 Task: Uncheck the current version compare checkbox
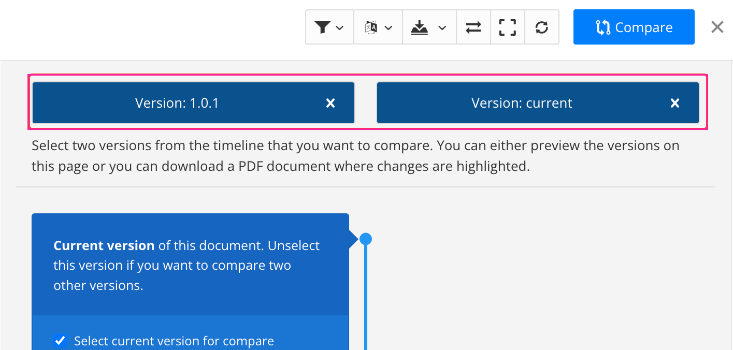[61, 341]
